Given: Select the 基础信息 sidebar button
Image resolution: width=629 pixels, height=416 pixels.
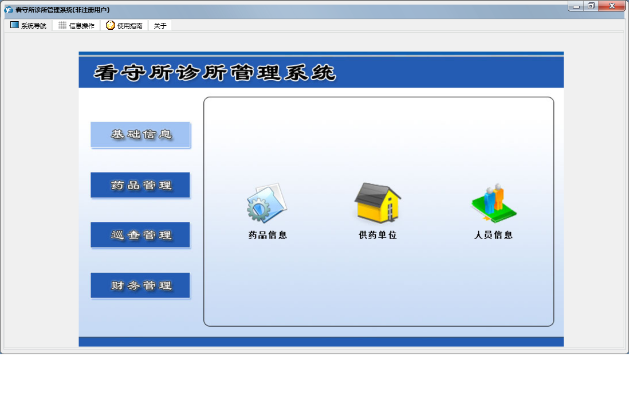Looking at the screenshot, I should coord(140,135).
